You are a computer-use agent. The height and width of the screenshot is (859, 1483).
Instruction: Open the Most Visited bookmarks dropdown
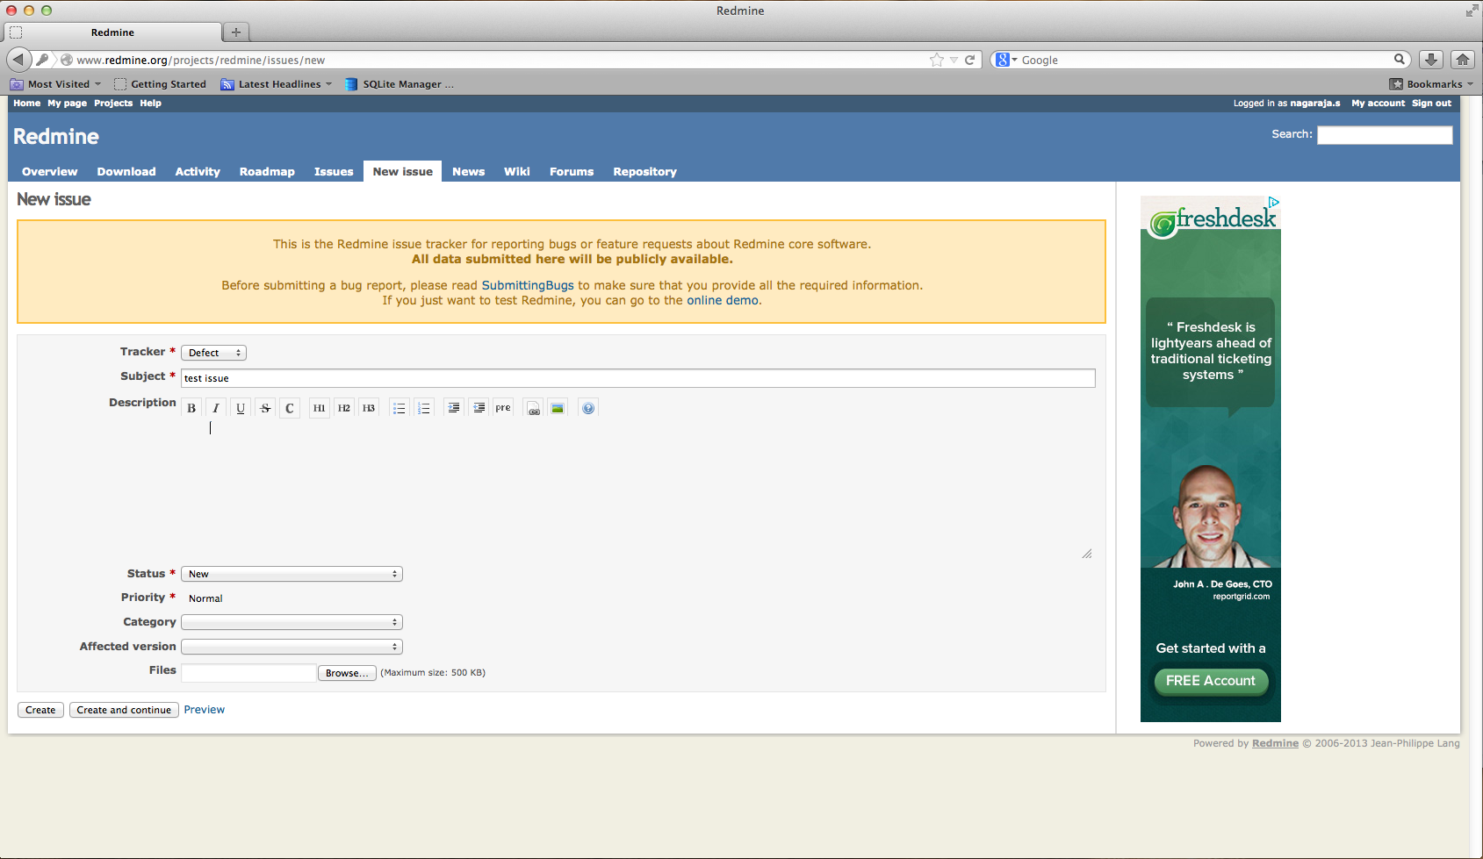click(x=56, y=84)
